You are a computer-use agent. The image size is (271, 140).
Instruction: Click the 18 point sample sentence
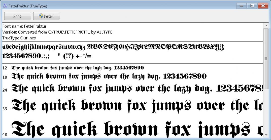click(x=109, y=77)
